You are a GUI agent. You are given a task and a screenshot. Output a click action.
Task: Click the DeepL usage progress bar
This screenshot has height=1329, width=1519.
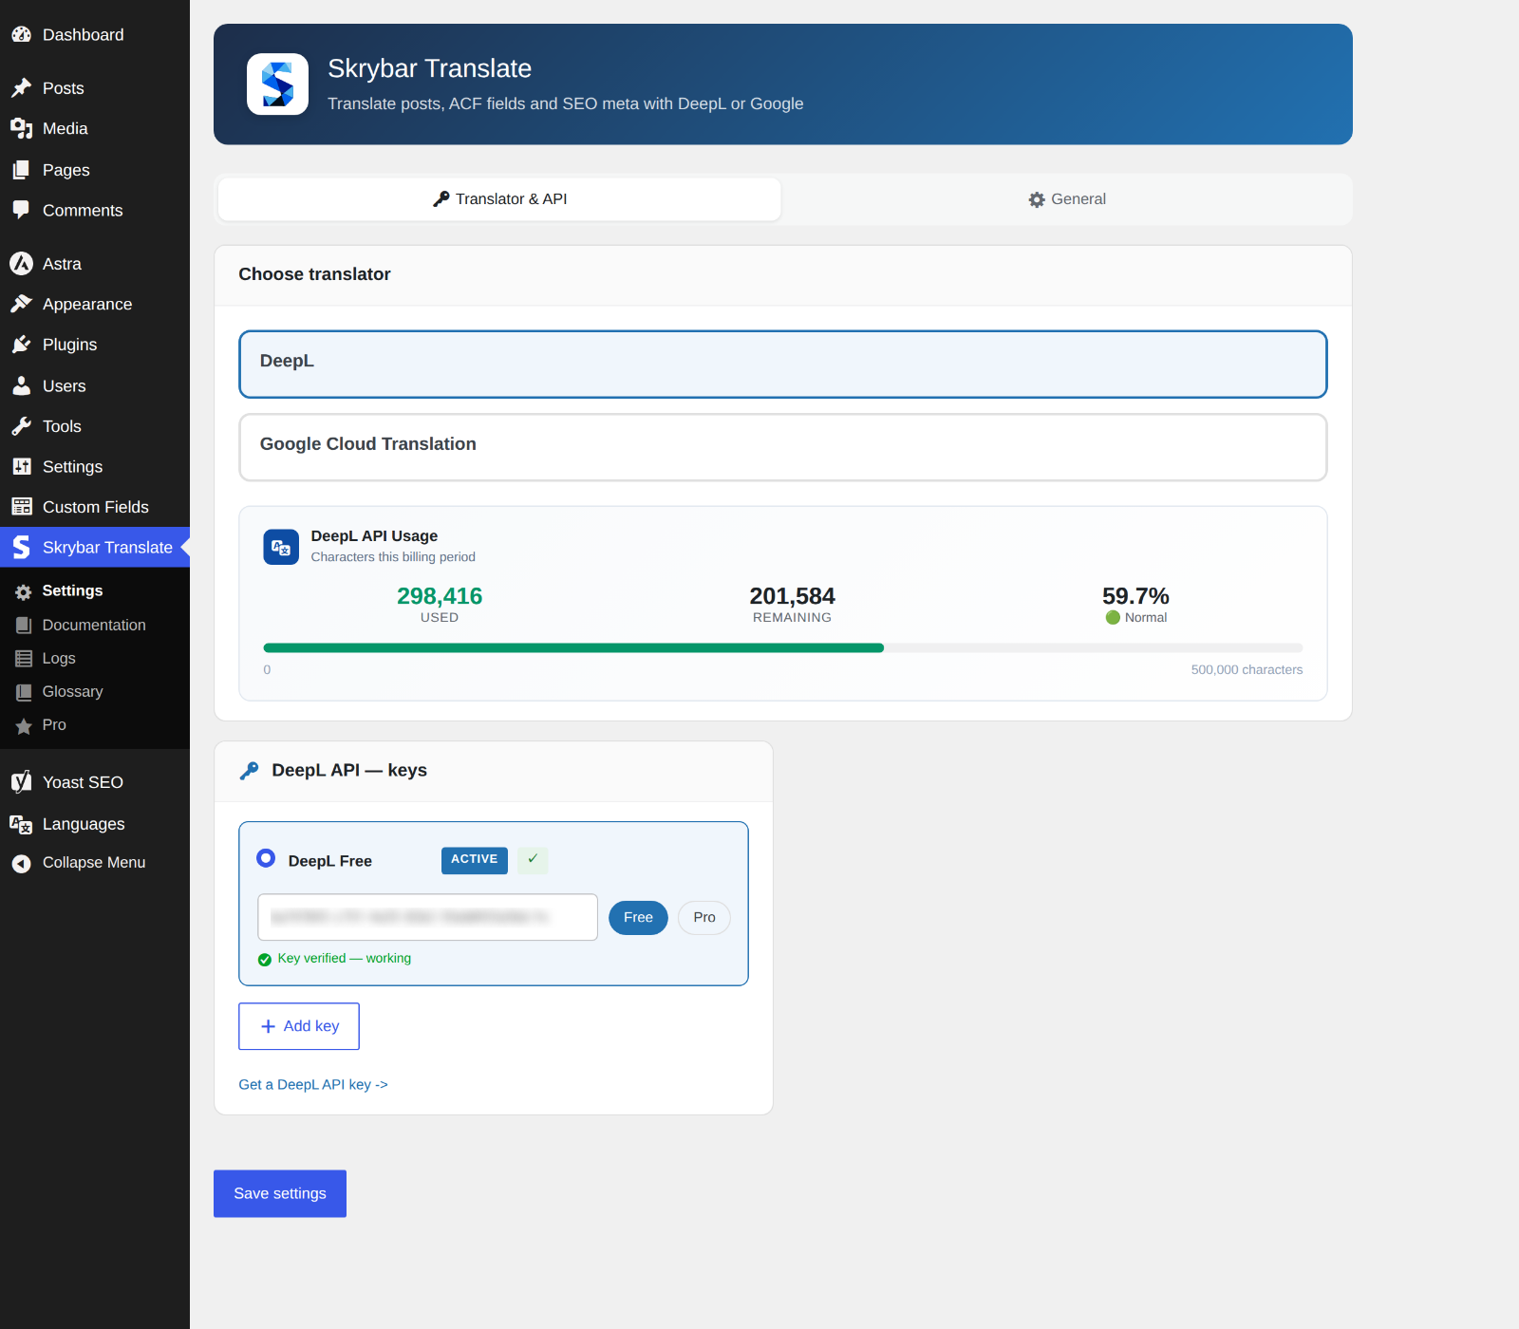pyautogui.click(x=783, y=647)
